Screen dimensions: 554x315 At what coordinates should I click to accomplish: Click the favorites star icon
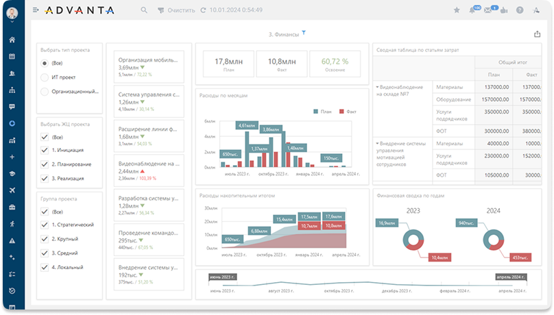pyautogui.click(x=457, y=10)
